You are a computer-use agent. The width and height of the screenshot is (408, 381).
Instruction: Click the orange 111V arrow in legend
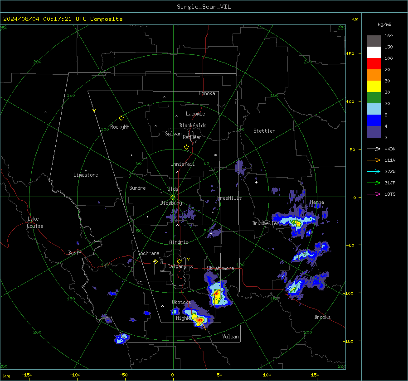coord(374,160)
